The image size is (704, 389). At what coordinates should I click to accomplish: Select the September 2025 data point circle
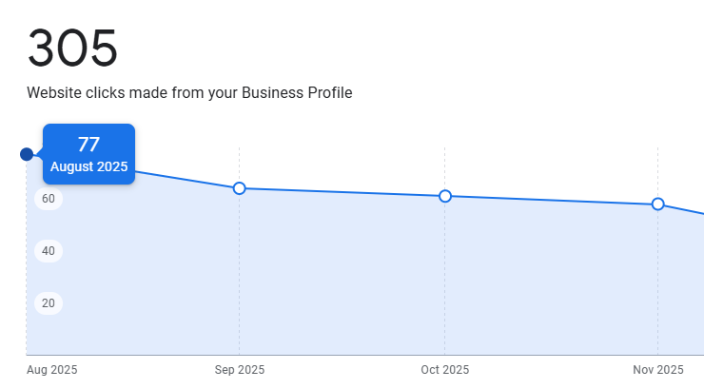click(240, 188)
